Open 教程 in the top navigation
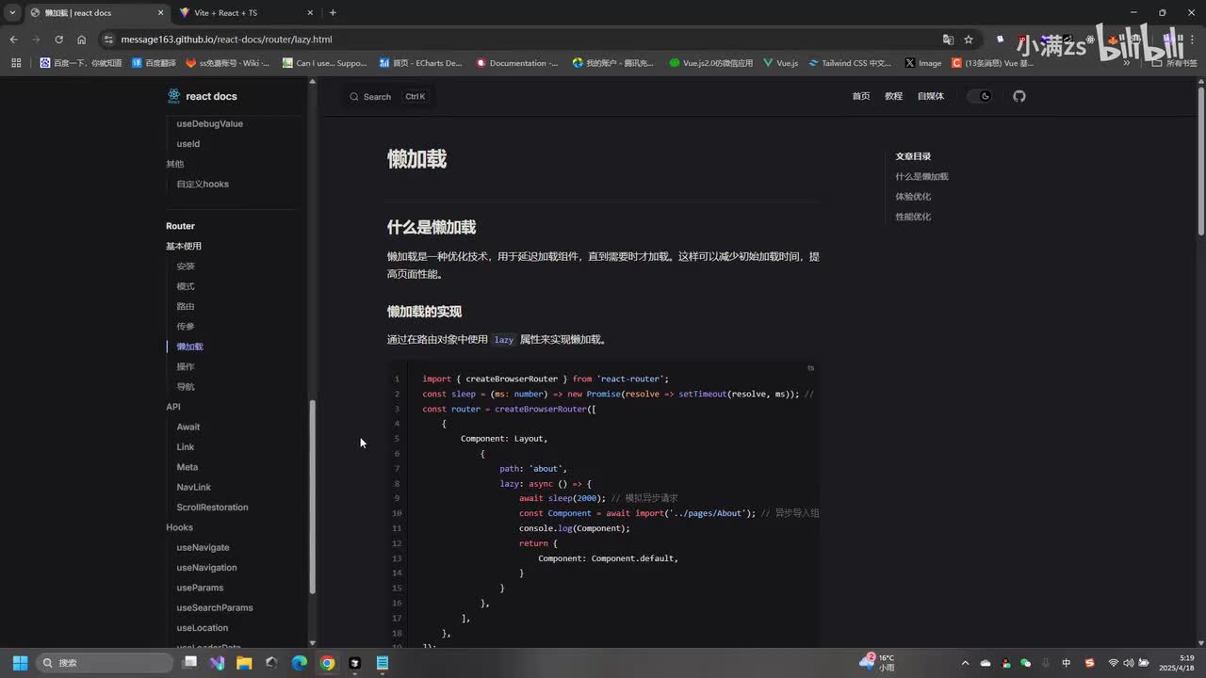The width and height of the screenshot is (1206, 678). click(893, 96)
